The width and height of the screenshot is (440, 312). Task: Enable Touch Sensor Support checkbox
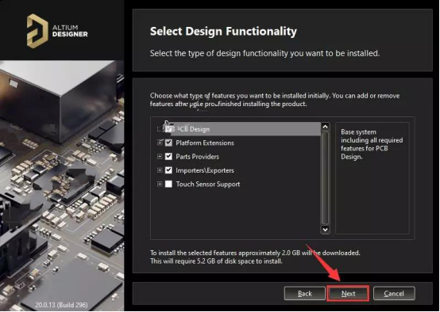tap(168, 185)
